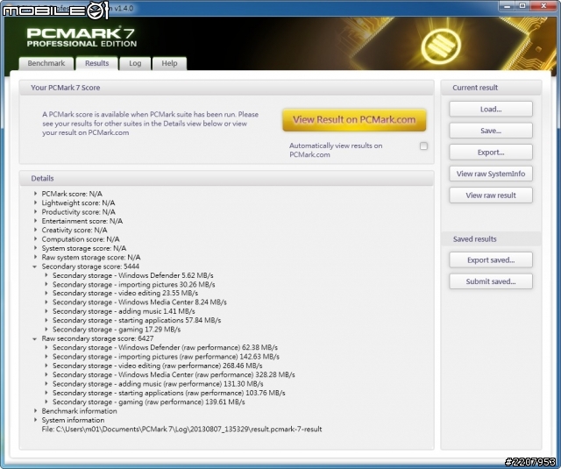Select video editing raw performance 268.46 MB/s text
Screen dimensions: 561x469
(158, 366)
